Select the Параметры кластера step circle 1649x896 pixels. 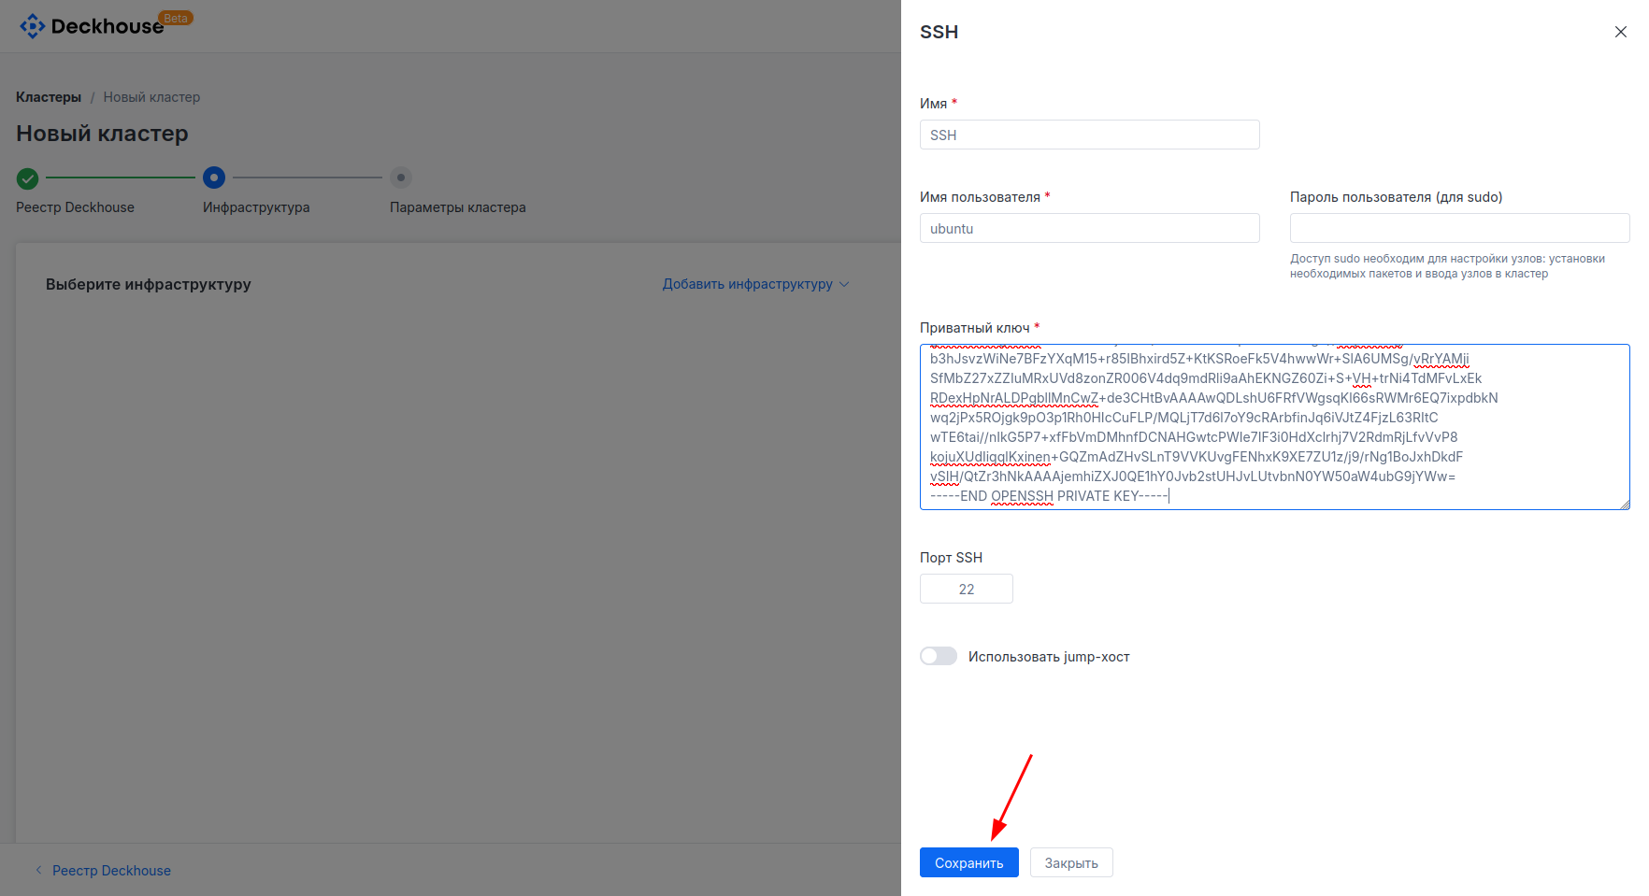pos(401,178)
